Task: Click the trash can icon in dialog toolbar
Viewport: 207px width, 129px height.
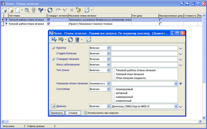Action: tap(77, 39)
